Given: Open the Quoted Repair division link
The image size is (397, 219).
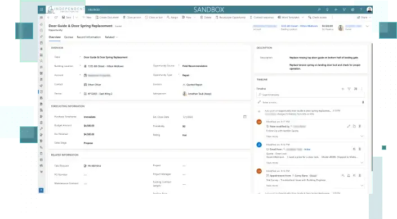Looking at the screenshot, I should tap(194, 85).
